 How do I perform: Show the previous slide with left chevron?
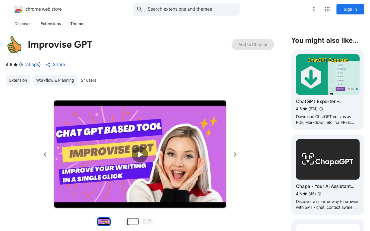tap(45, 154)
